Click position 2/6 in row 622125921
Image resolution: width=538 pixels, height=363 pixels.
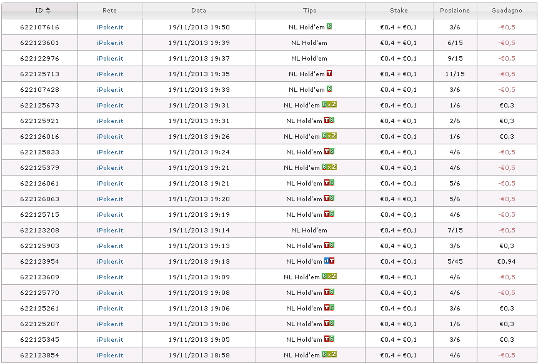pyautogui.click(x=455, y=121)
